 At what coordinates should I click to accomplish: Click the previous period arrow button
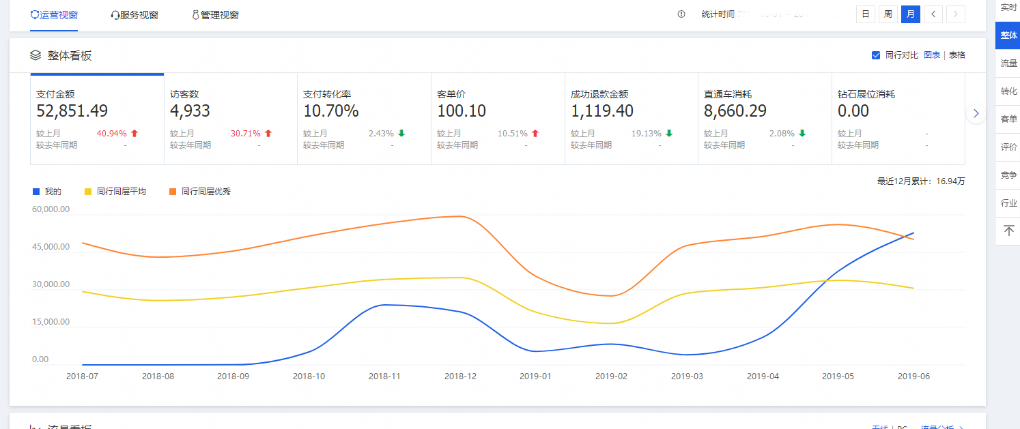point(933,14)
